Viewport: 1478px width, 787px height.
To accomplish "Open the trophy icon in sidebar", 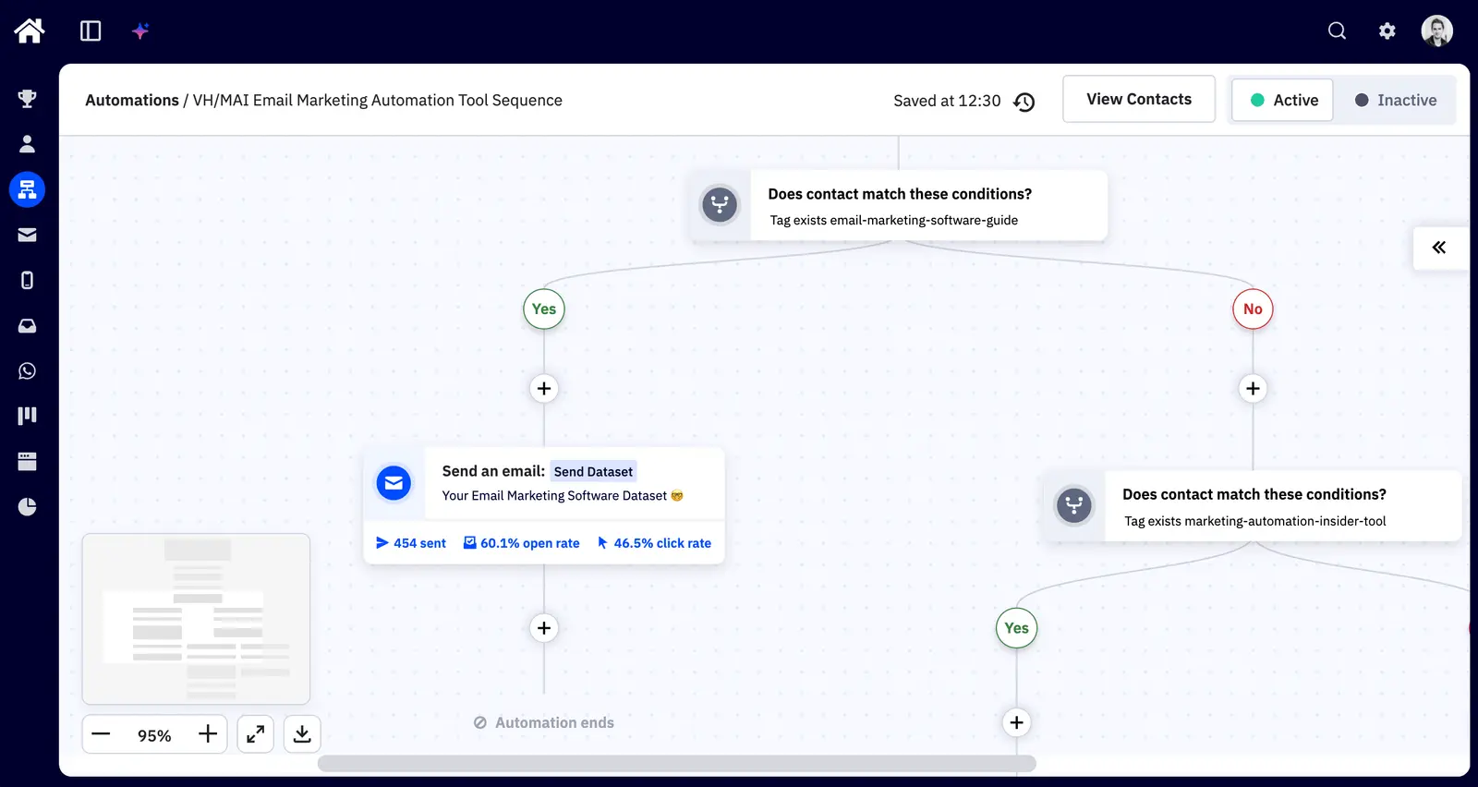I will (28, 99).
